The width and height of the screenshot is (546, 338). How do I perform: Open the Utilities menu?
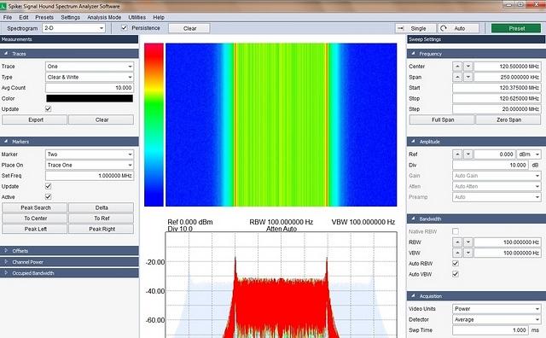point(136,17)
